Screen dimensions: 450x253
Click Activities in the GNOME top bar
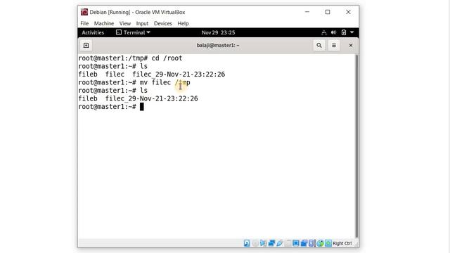pyautogui.click(x=93, y=32)
